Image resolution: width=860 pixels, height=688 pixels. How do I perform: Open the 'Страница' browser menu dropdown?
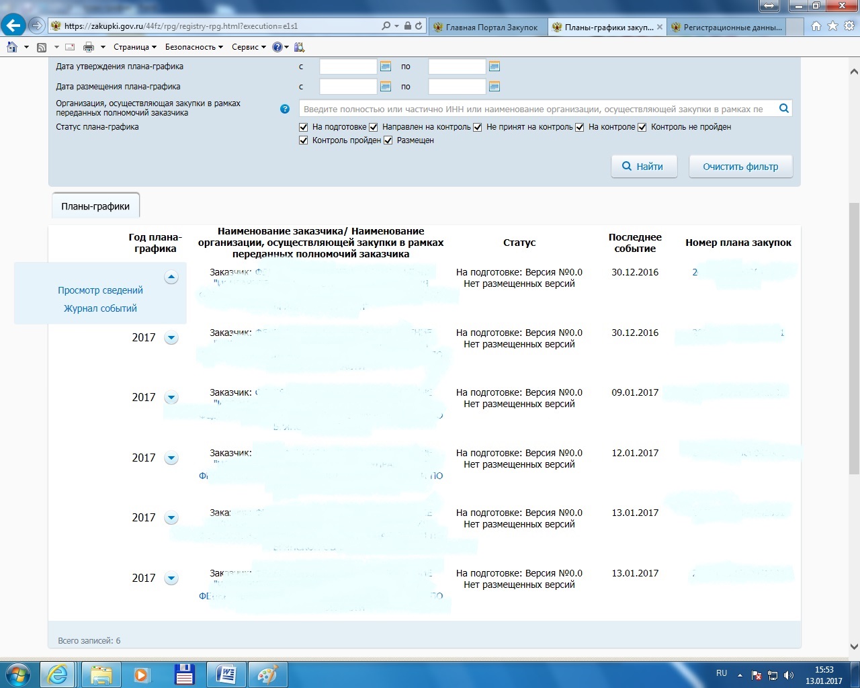pos(134,47)
